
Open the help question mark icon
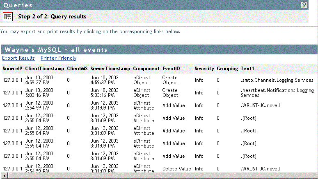(304, 5)
